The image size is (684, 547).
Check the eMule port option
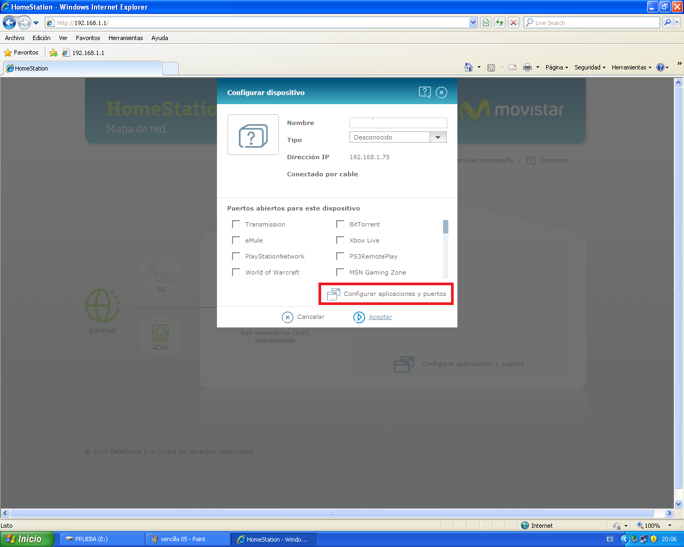coord(236,240)
